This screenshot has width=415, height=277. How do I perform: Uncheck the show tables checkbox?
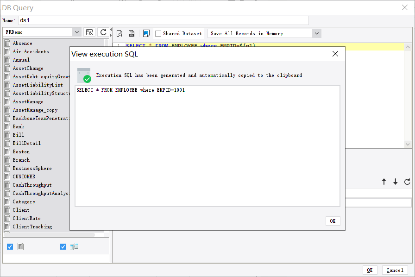coord(10,246)
